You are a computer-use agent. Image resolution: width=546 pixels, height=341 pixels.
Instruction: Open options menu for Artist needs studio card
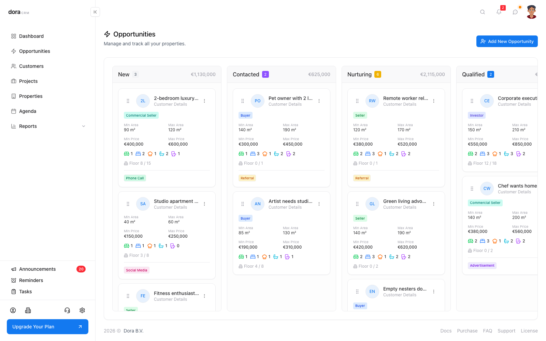point(319,204)
